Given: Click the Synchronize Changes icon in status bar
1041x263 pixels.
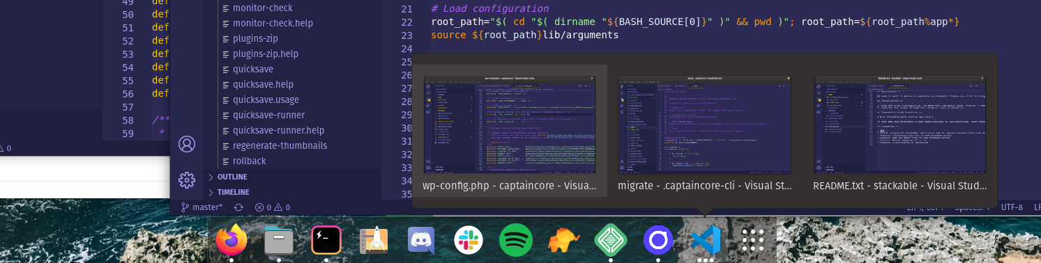Looking at the screenshot, I should pyautogui.click(x=239, y=207).
